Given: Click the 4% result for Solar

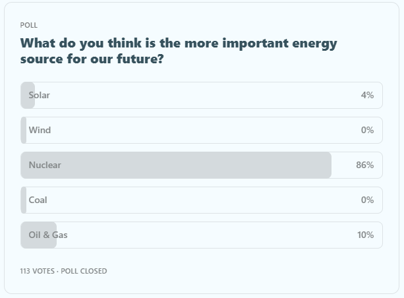Looking at the screenshot, I should [367, 95].
